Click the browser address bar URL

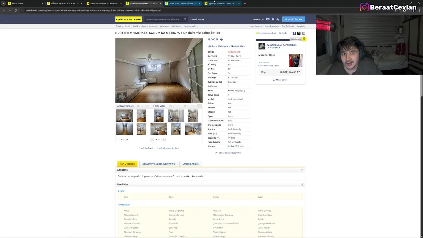point(93,10)
